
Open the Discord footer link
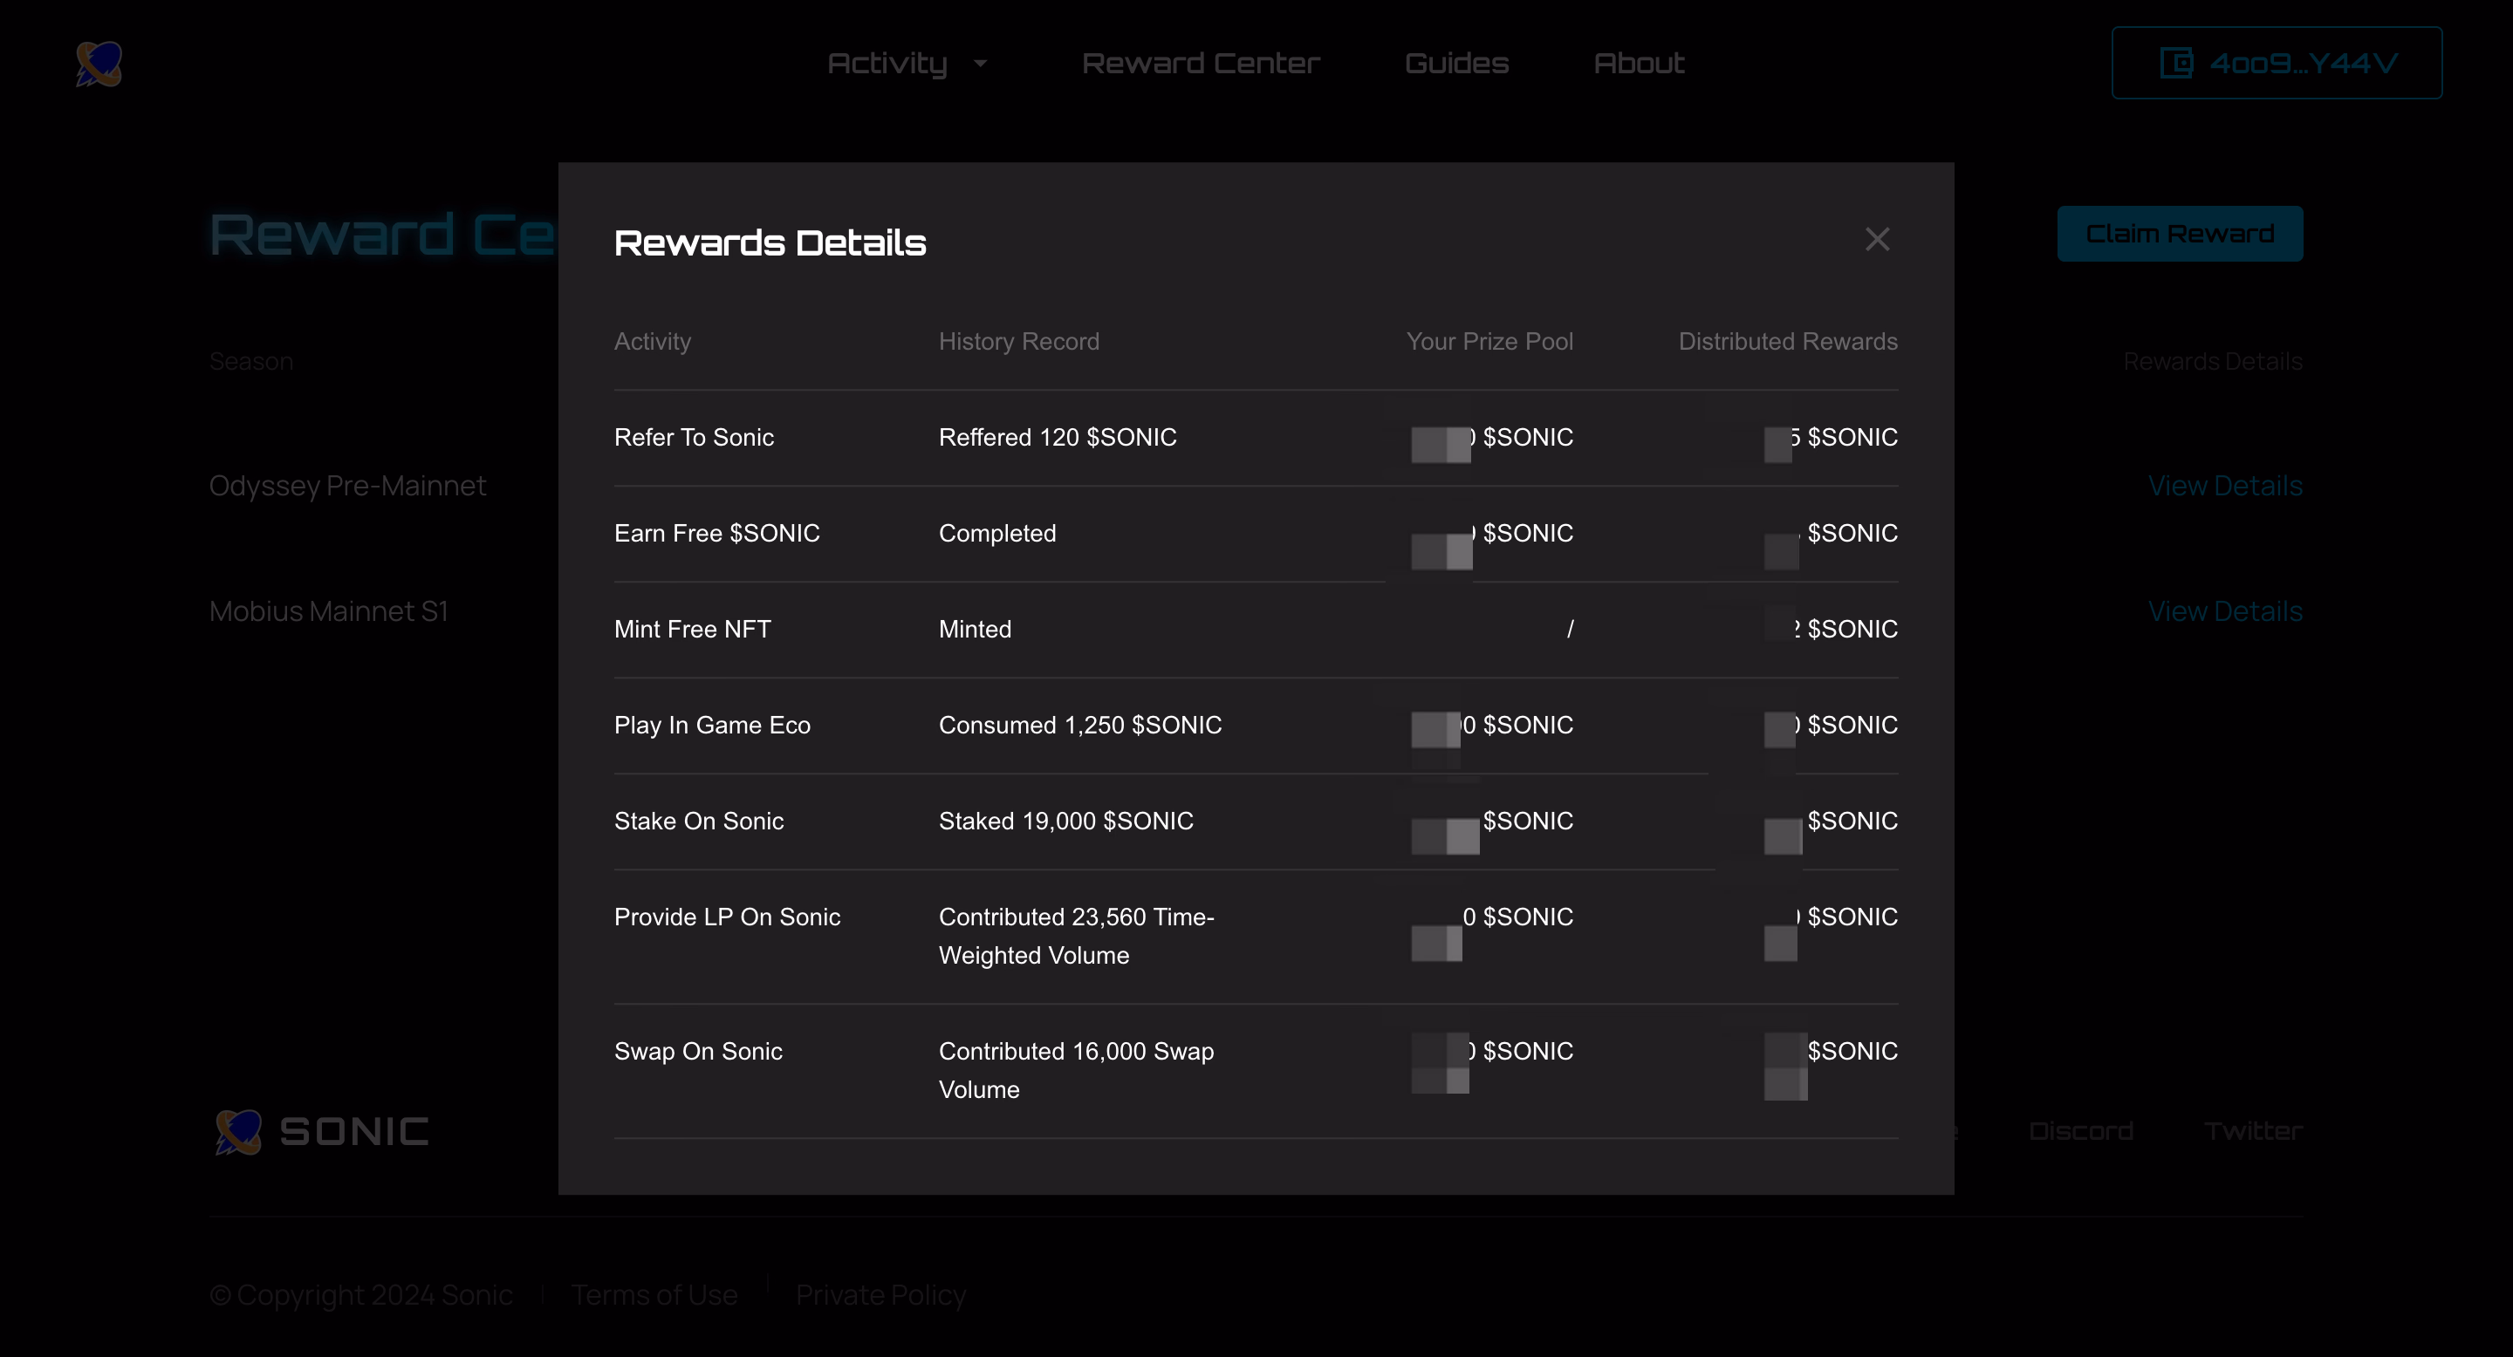2081,1131
